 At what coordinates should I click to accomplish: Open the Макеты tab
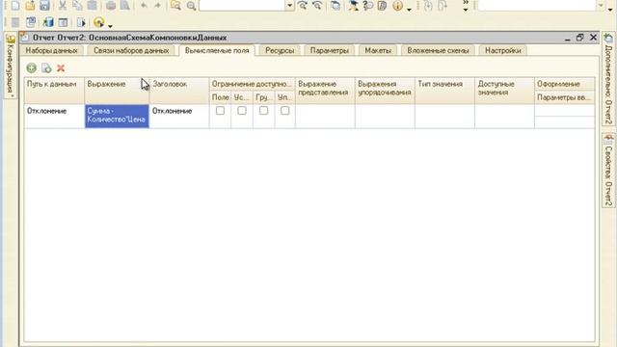(378, 50)
